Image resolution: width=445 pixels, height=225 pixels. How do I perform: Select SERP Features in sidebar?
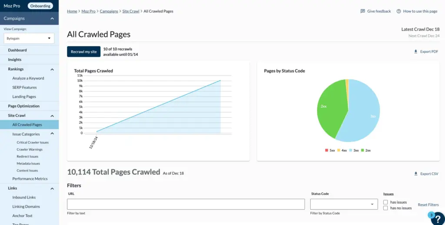[24, 87]
